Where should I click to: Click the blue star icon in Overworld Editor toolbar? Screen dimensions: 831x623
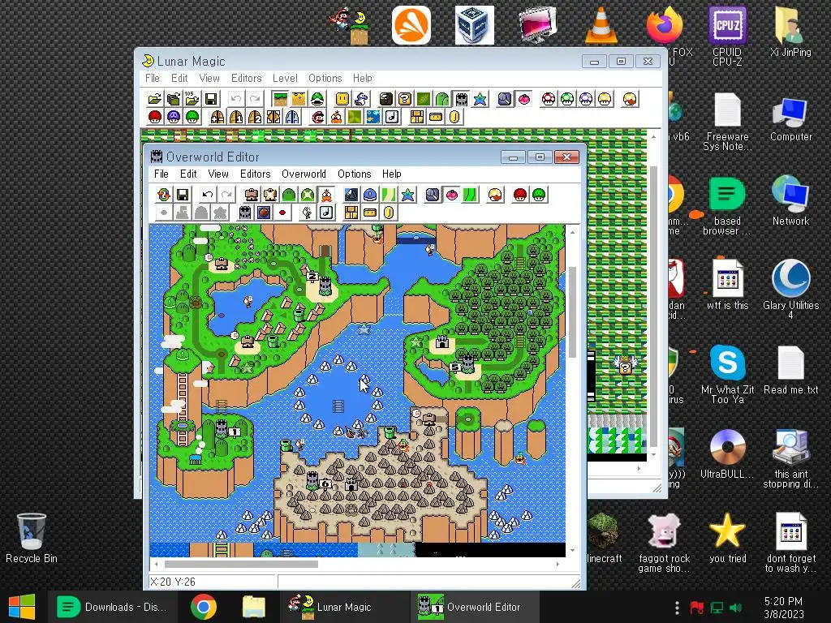tap(407, 195)
